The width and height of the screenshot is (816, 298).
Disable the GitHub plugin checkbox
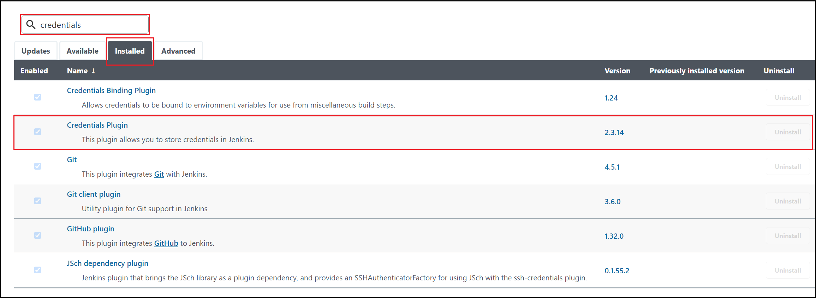point(37,235)
